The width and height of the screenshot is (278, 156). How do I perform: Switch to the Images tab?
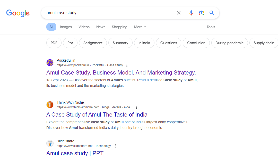pyautogui.click(x=66, y=27)
